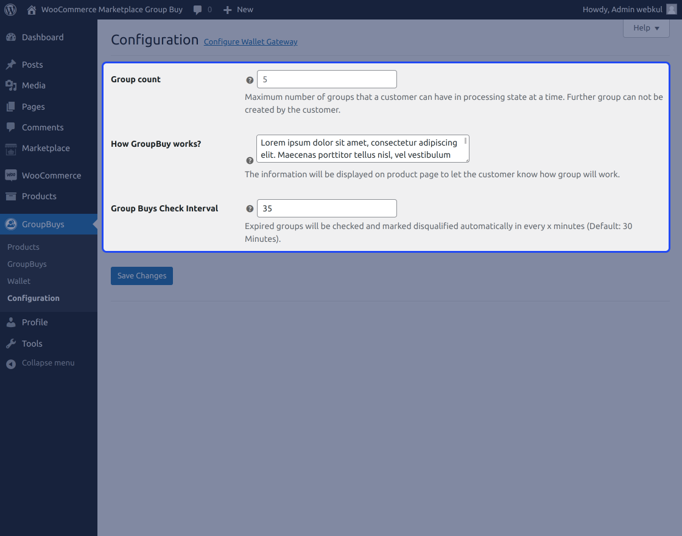Open the comments bubble icon in admin bar
The width and height of the screenshot is (682, 536).
click(x=197, y=10)
